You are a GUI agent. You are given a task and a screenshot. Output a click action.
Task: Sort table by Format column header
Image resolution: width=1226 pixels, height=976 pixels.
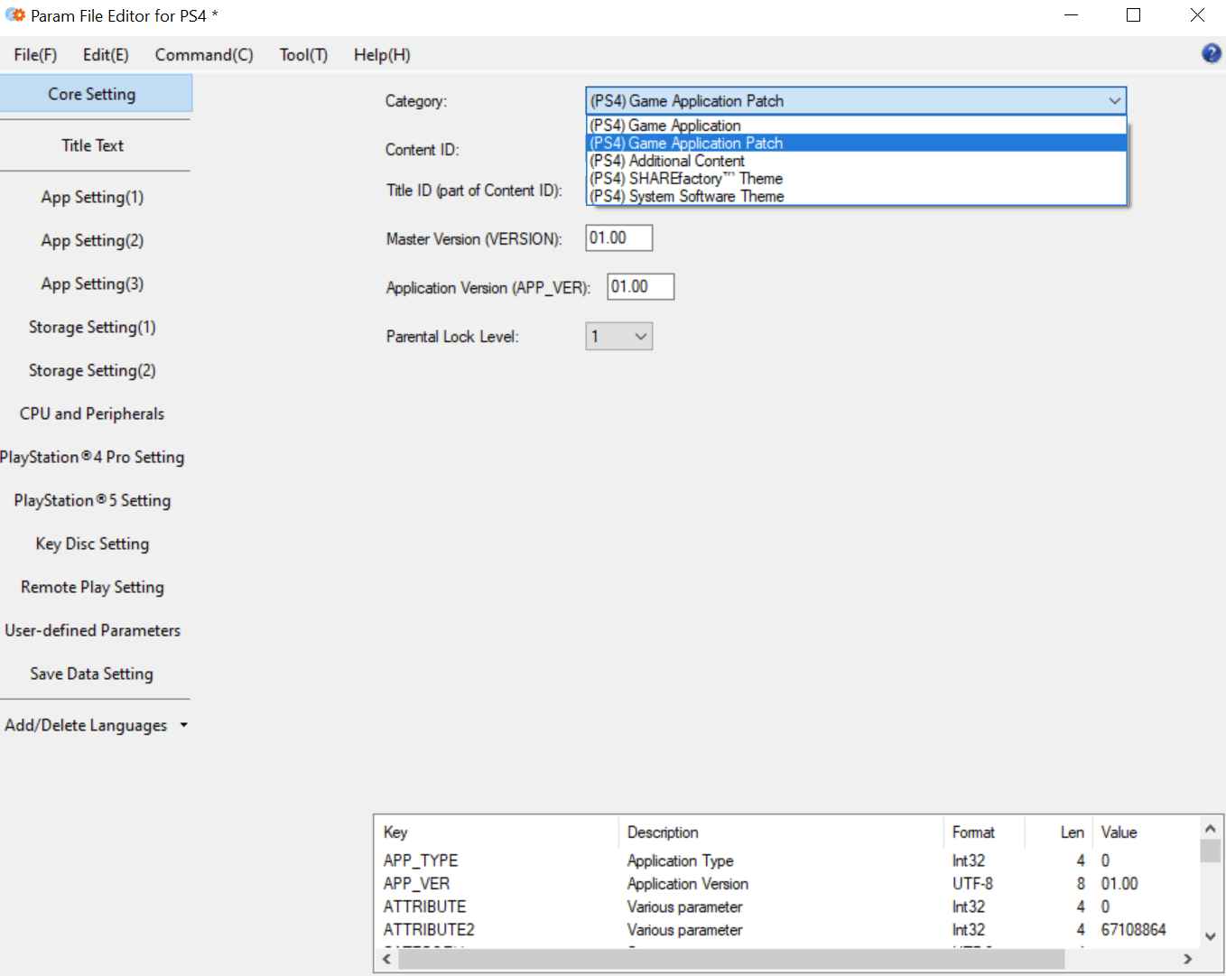(x=984, y=832)
